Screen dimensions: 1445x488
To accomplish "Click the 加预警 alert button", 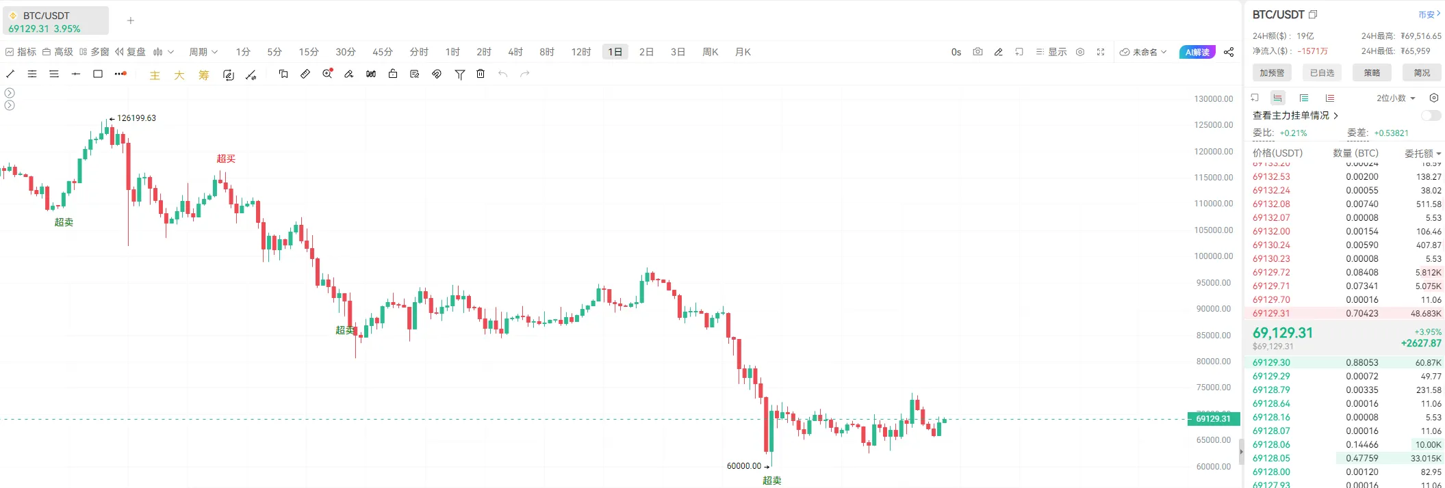I will coord(1272,72).
